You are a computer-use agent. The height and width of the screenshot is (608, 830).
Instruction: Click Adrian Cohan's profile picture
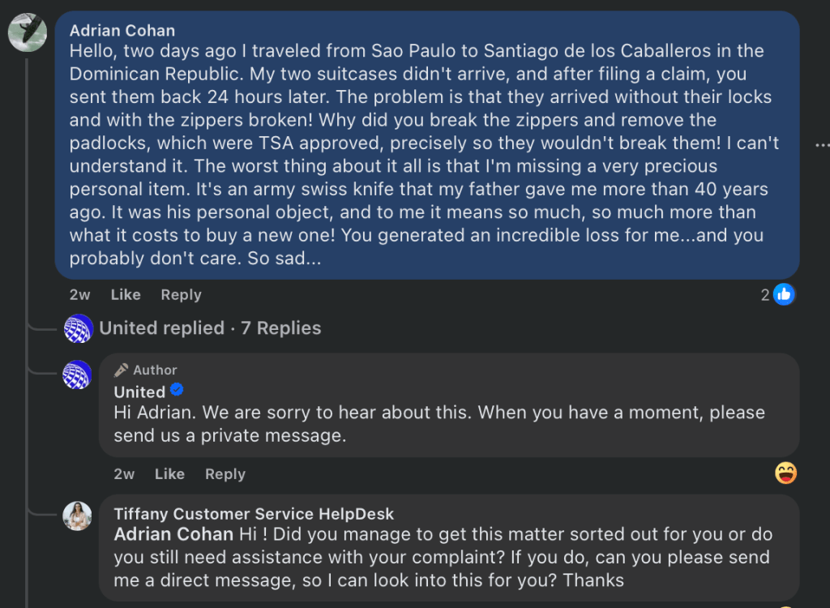[x=27, y=33]
